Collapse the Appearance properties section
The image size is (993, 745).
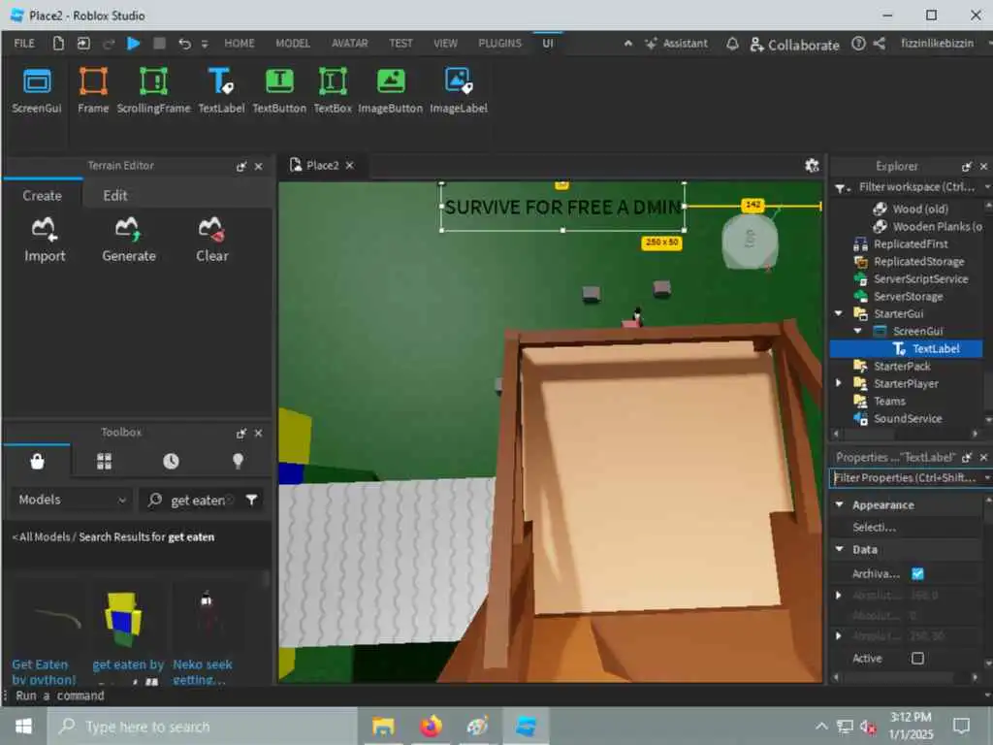pos(839,504)
